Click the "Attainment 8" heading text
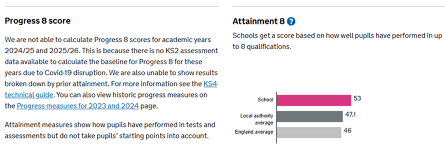445x166 pixels. [259, 21]
